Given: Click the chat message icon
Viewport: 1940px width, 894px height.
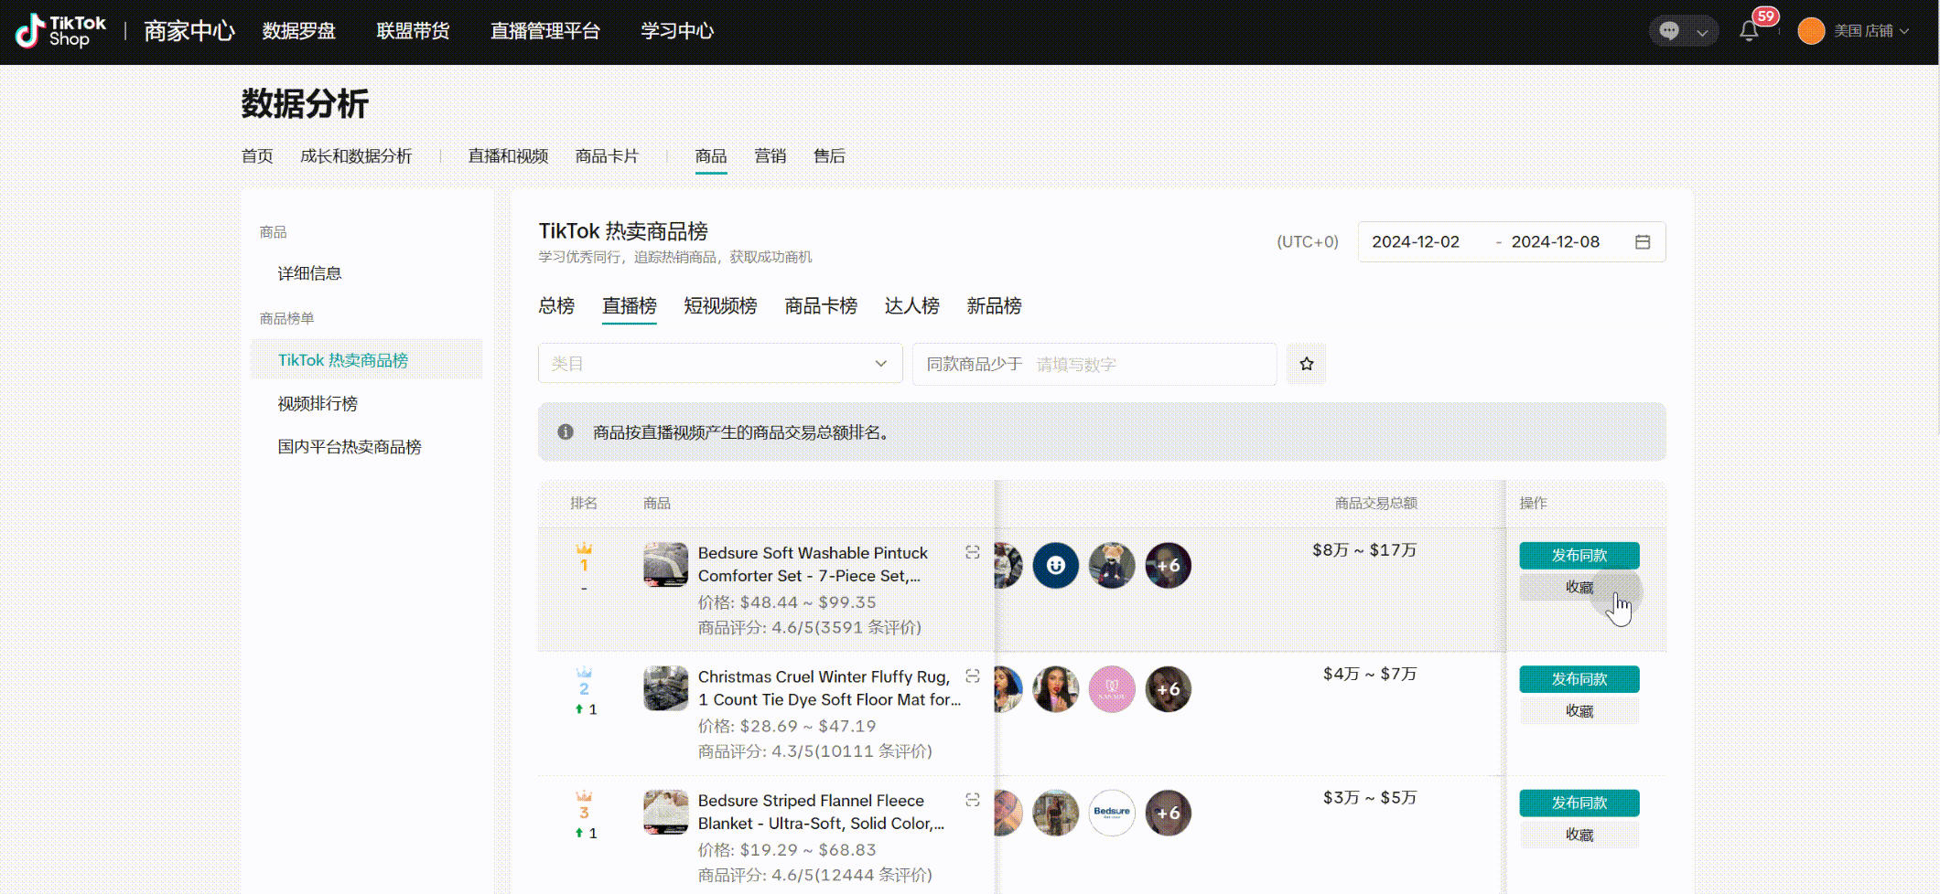Looking at the screenshot, I should point(1669,31).
